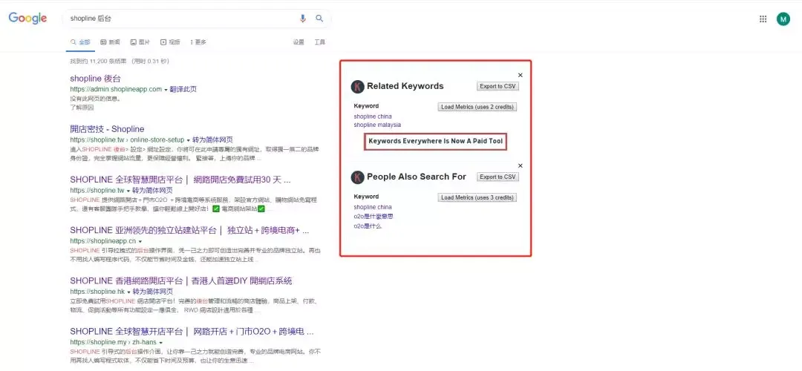
Task: Click the search magnifier icon
Action: tap(319, 19)
